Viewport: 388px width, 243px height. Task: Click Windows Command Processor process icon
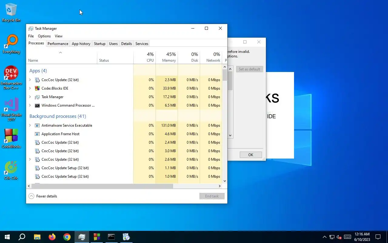coord(37,105)
